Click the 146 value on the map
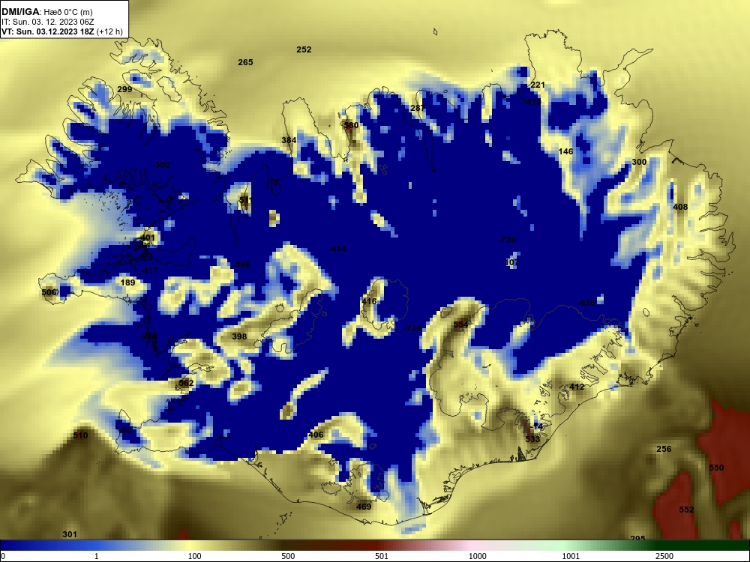750x562 pixels. 565,151
